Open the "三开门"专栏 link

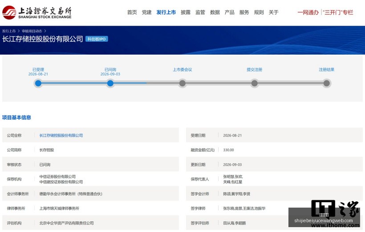pos(338,12)
